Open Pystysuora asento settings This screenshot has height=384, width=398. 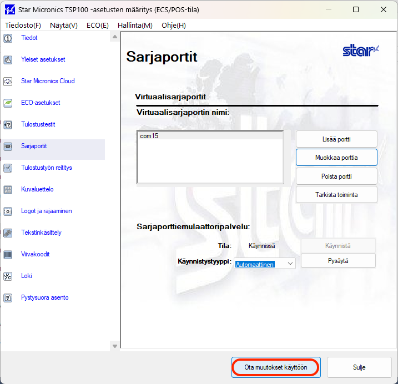point(44,297)
